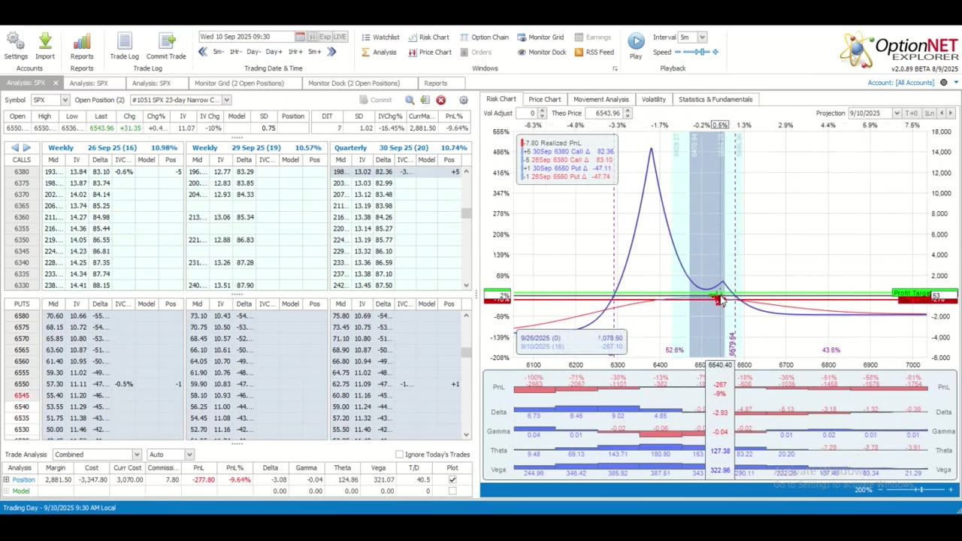Close the first Analysis: SPX tab

55,83
